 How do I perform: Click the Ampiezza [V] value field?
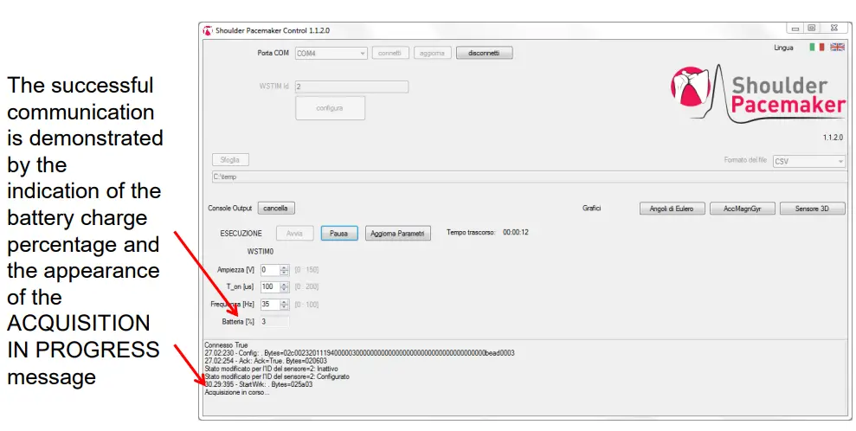tap(270, 269)
